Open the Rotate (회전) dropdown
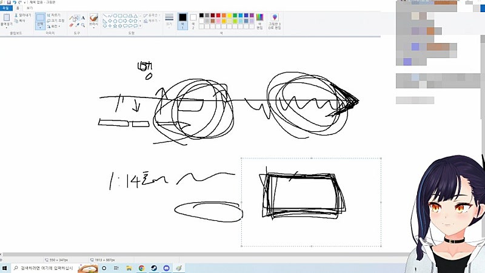 53,27
